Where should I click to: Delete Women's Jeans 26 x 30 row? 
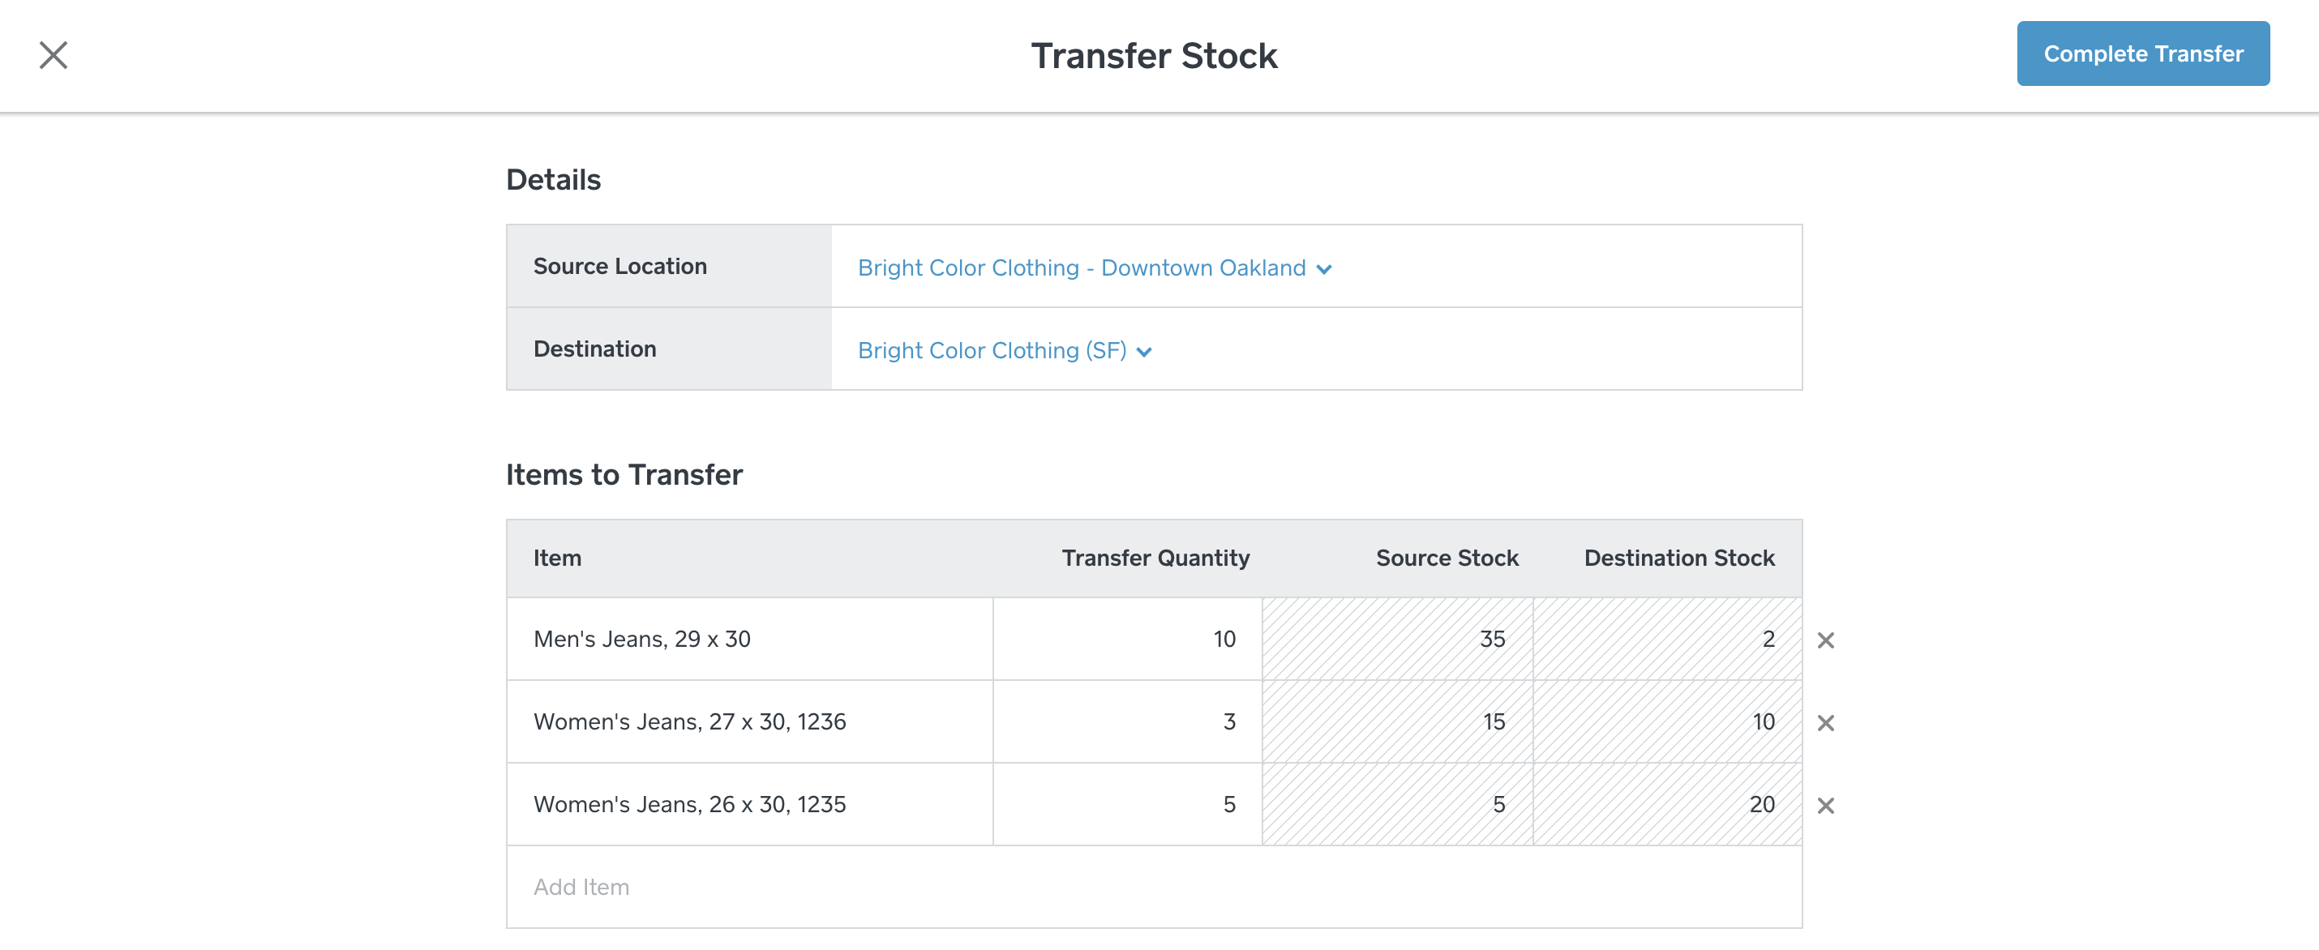(1824, 806)
